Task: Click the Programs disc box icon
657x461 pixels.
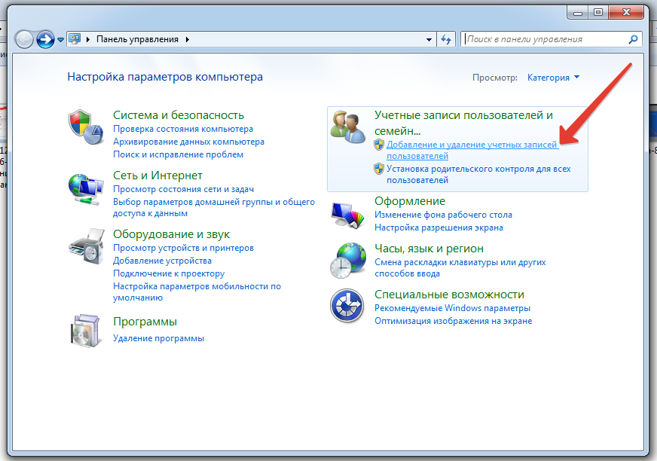Action: pyautogui.click(x=84, y=328)
